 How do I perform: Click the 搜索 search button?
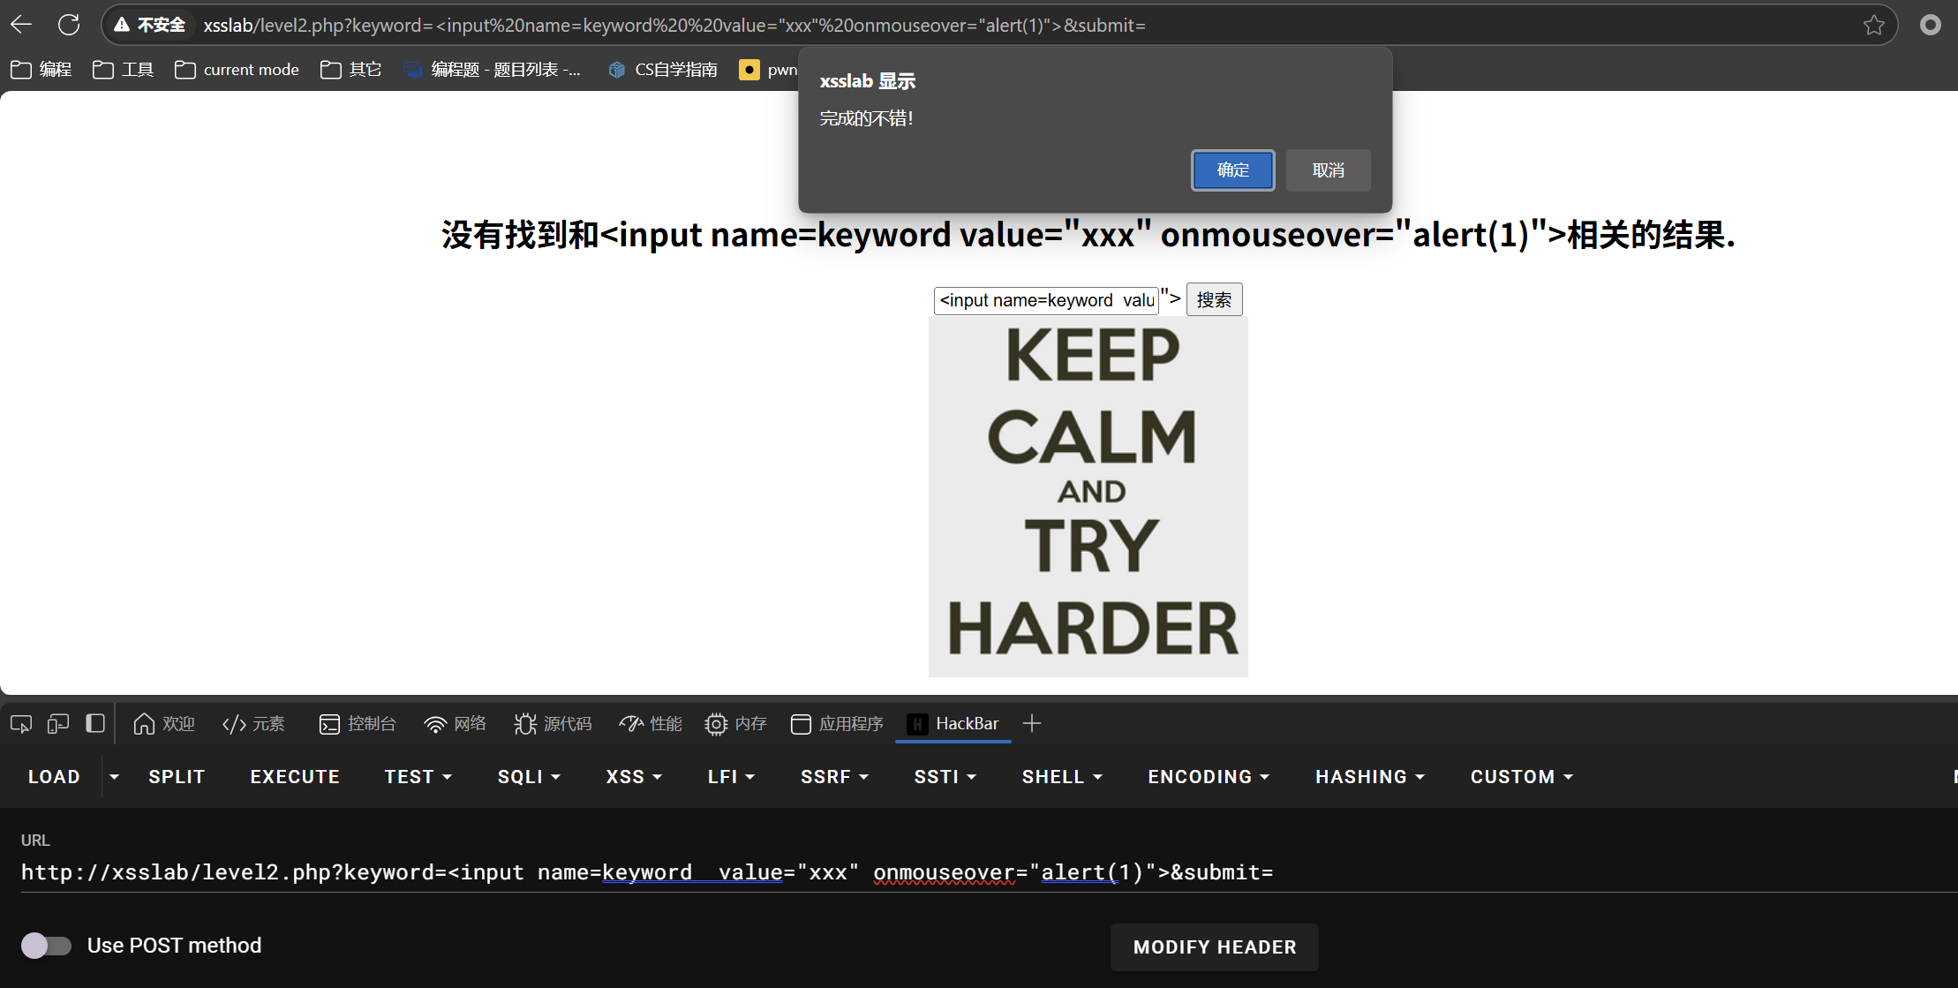1214,299
